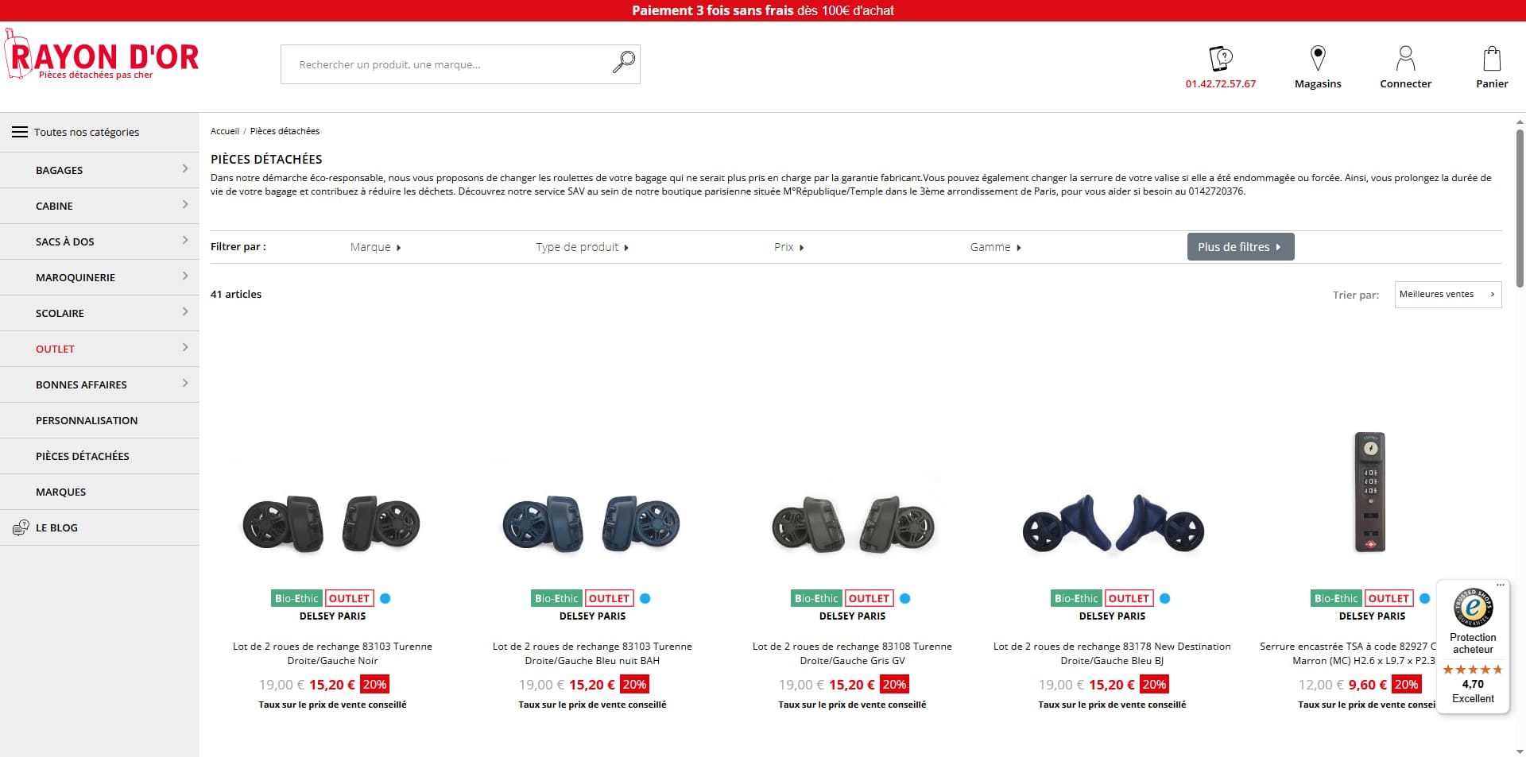
Task: Open the Trusted Shops badge menu dots
Action: 1501,585
